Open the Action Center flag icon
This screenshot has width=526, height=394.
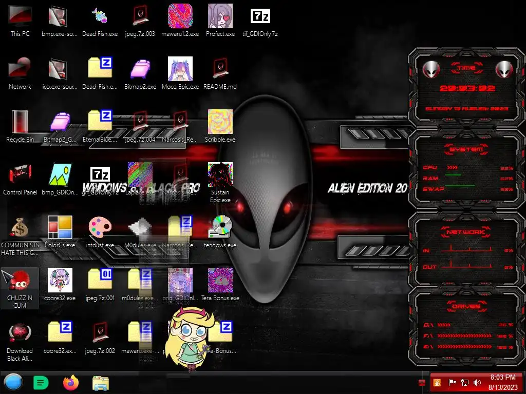tap(452, 382)
